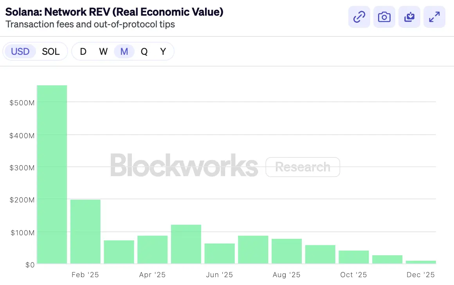Click the Blockworks Research watermark badge
This screenshot has height=285, width=454.
point(303,167)
